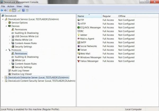Select Audit Log Viewer in tree
The image size is (159, 111).
pyautogui.click(x=20, y=71)
